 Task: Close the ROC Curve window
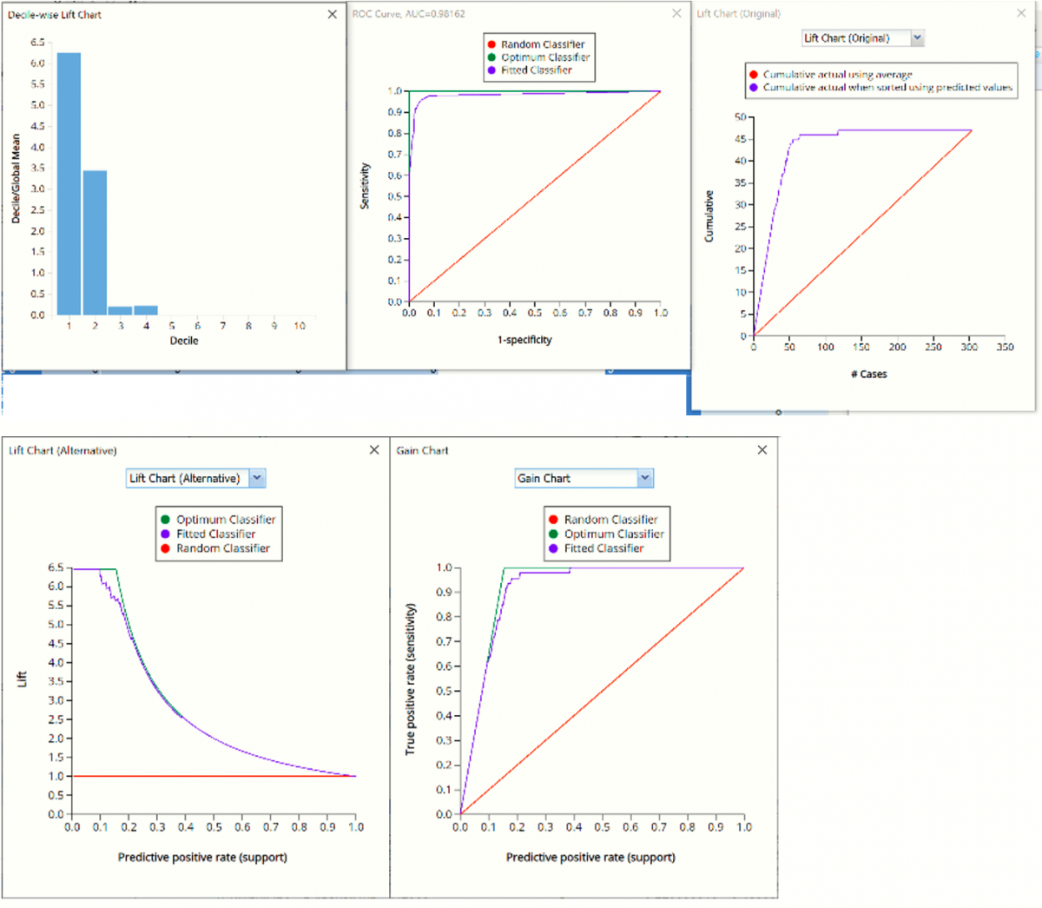[x=676, y=14]
